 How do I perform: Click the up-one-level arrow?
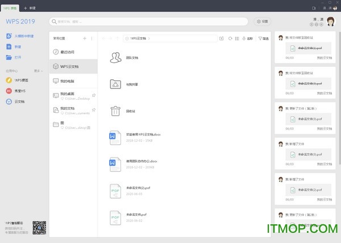pos(118,39)
